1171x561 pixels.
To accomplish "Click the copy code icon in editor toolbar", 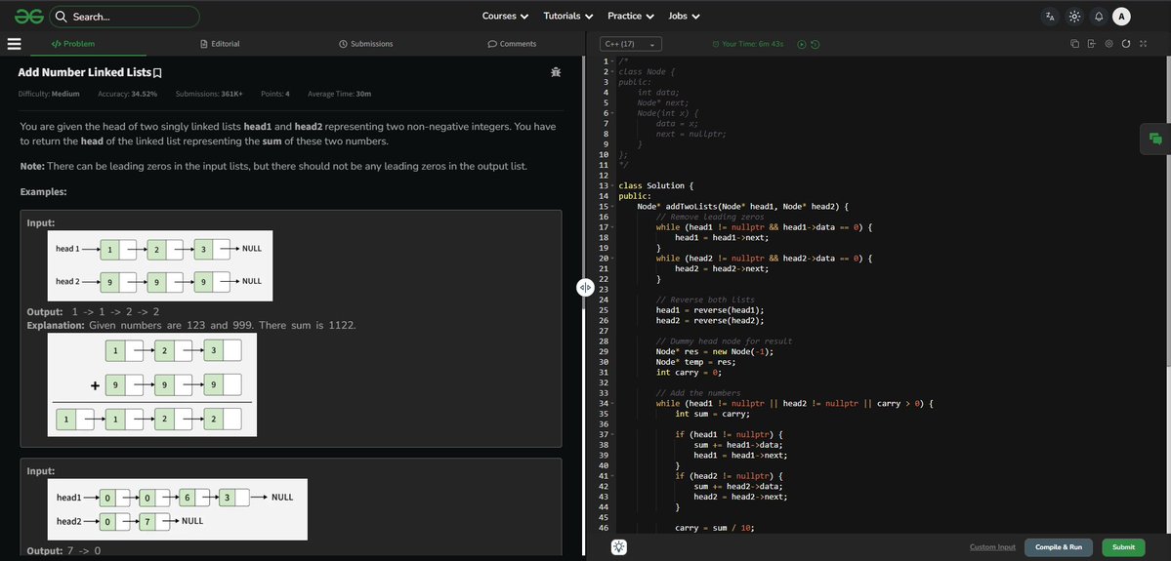I will (x=1074, y=44).
